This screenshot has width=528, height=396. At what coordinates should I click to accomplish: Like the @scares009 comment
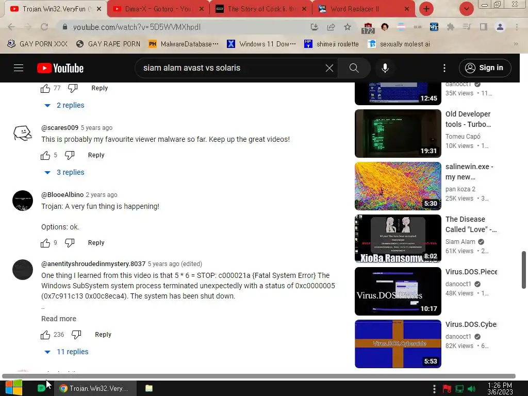[45, 155]
